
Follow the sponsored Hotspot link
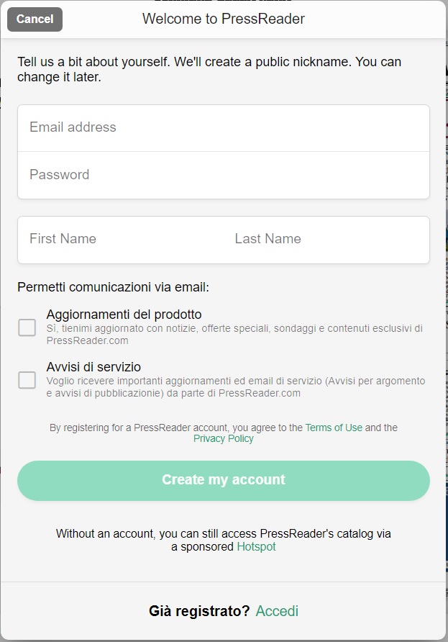(256, 546)
